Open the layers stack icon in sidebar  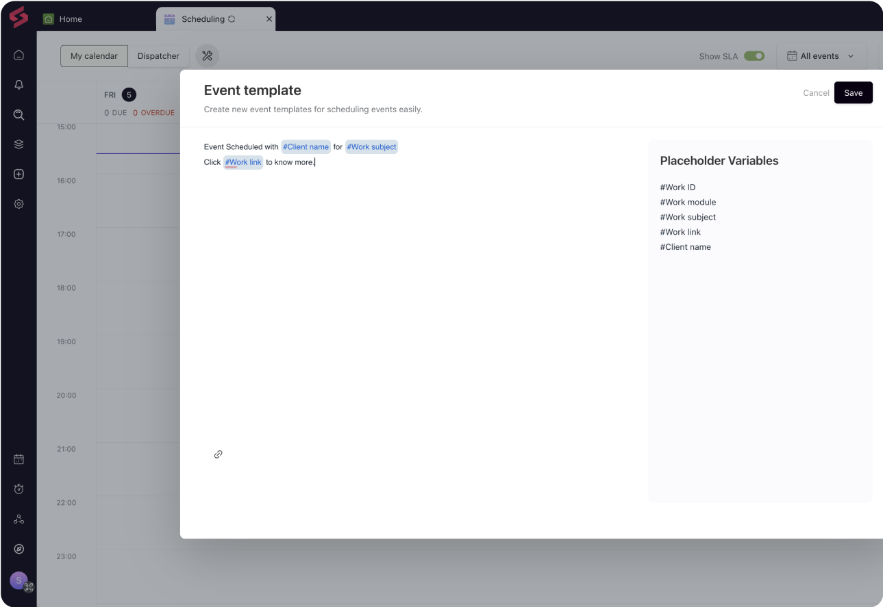pos(18,144)
